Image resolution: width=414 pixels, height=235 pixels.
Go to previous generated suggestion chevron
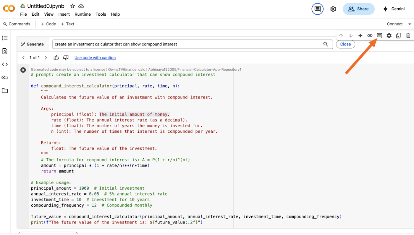pyautogui.click(x=23, y=57)
